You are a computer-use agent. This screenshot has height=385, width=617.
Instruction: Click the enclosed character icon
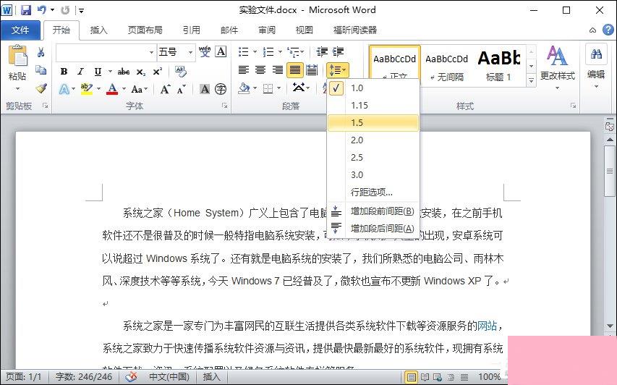coord(221,89)
